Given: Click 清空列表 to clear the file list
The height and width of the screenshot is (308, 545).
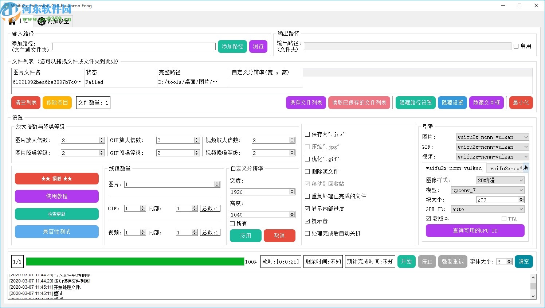Looking at the screenshot, I should click(26, 102).
